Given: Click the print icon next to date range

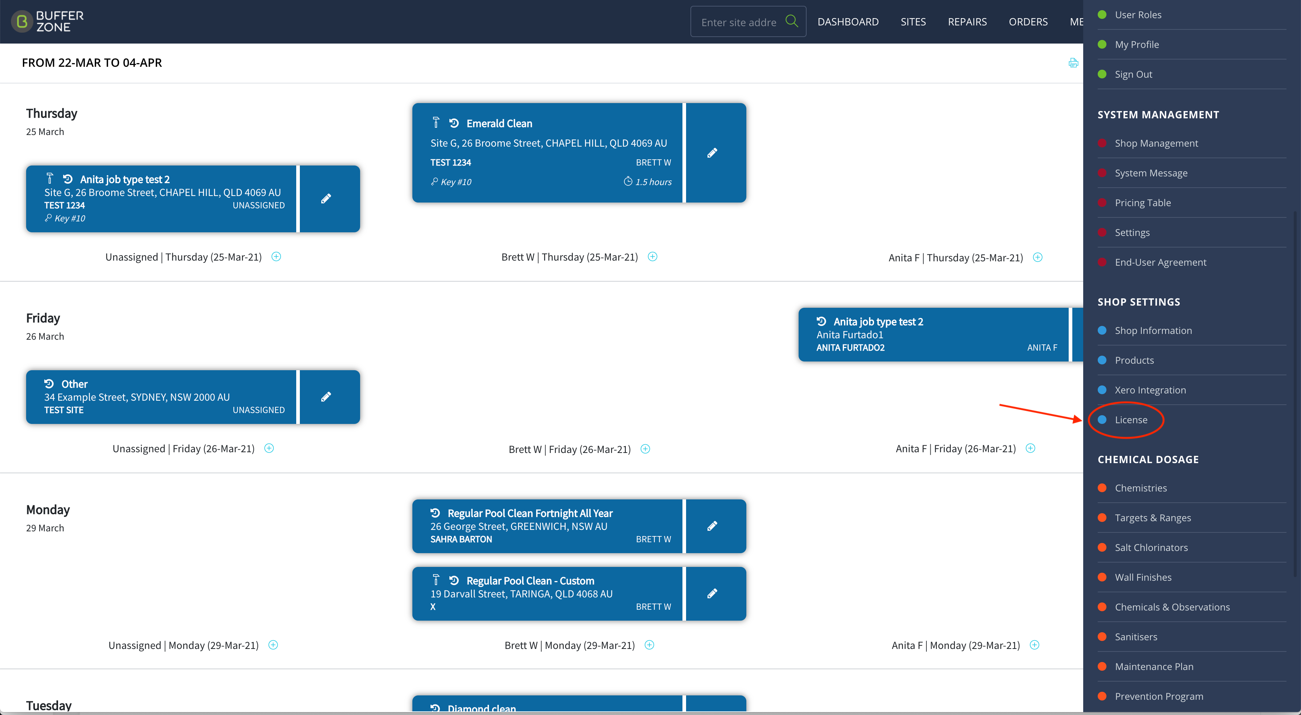Looking at the screenshot, I should click(x=1073, y=63).
